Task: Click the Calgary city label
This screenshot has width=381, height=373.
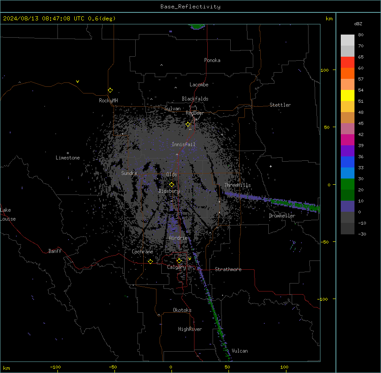Action: [x=176, y=267]
